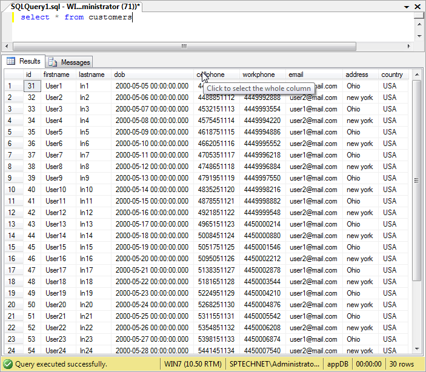The image size is (426, 372).
Task: Select the firstname column header
Action: [58, 75]
